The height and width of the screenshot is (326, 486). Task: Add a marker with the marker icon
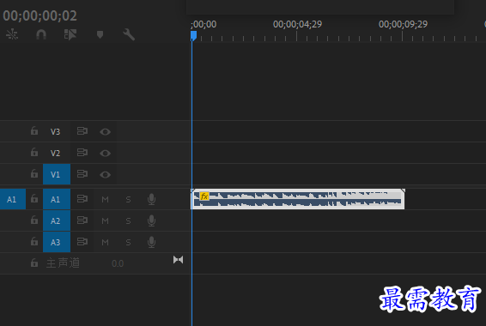(100, 34)
